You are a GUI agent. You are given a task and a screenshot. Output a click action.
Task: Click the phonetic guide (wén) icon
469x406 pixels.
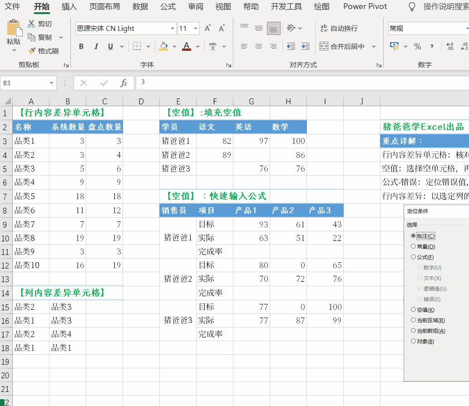pos(212,46)
